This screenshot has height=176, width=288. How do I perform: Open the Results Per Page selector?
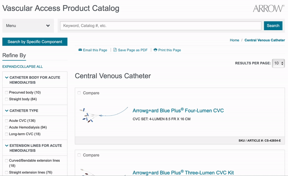pyautogui.click(x=278, y=63)
